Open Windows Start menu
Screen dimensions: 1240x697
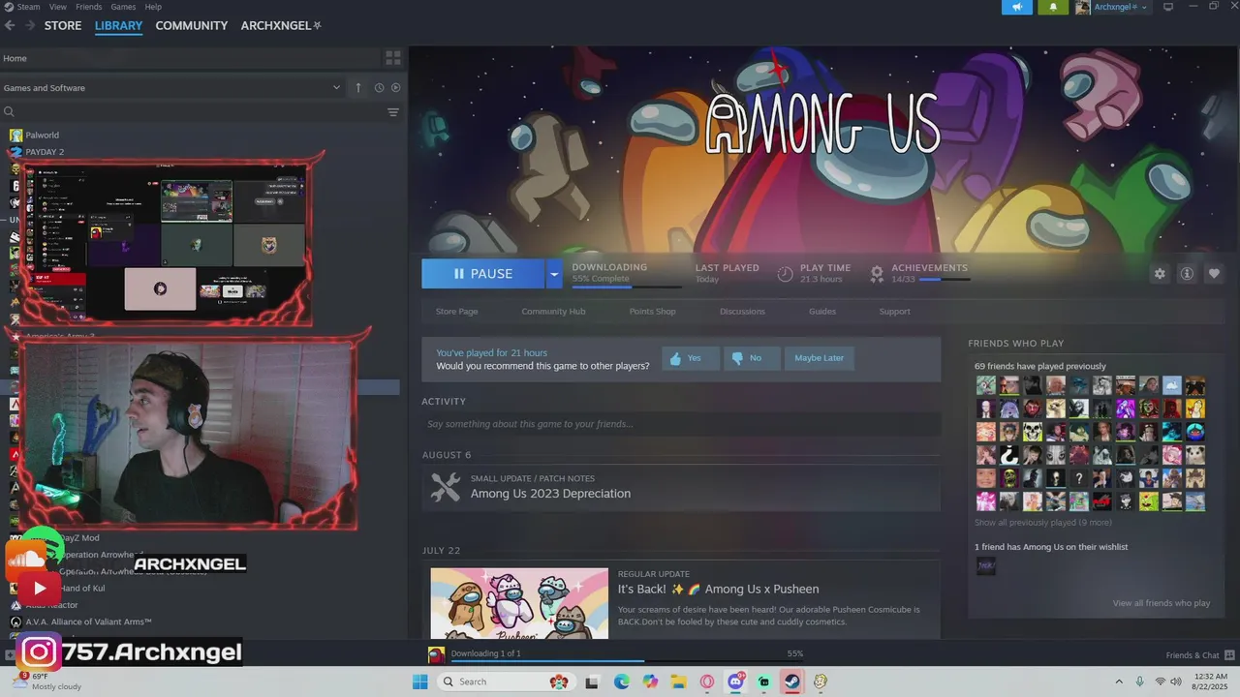[419, 682]
